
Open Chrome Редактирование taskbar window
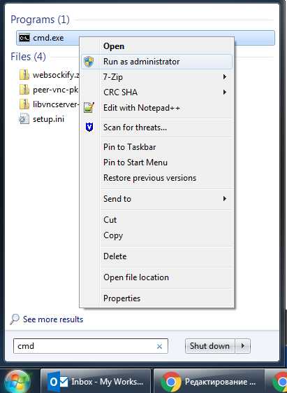(209, 382)
